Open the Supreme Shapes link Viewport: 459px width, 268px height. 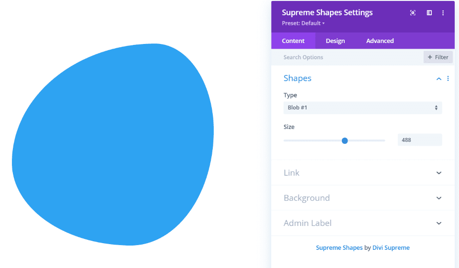point(339,248)
